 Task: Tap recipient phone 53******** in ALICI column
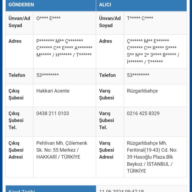click(x=138, y=75)
